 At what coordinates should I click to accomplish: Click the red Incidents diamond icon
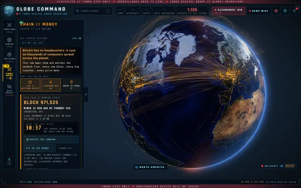coord(262,166)
